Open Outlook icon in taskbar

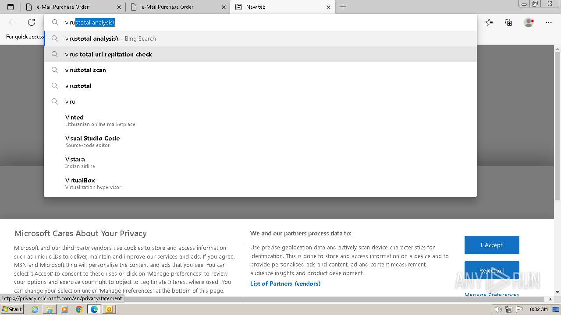pos(109,309)
